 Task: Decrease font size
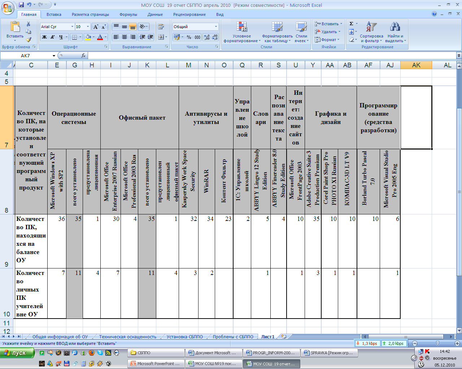pos(104,27)
